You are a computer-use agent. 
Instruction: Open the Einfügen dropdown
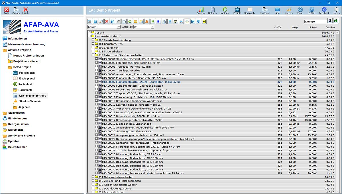point(104,27)
